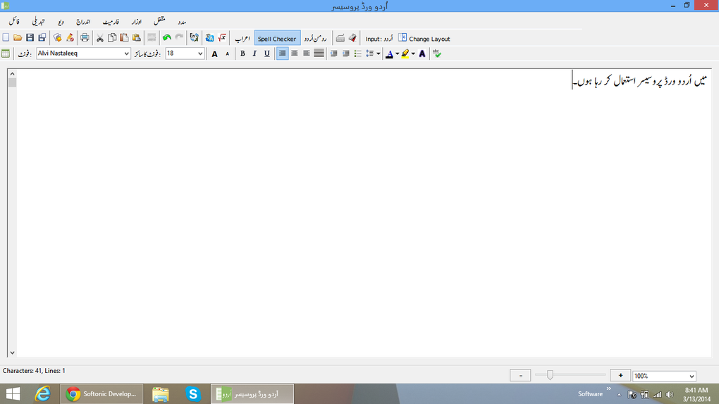Open the فارمیٹ (Format) menu

point(111,22)
